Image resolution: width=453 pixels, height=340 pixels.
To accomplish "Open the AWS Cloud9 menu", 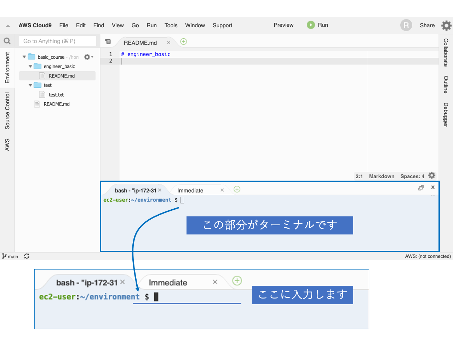I will pos(35,25).
